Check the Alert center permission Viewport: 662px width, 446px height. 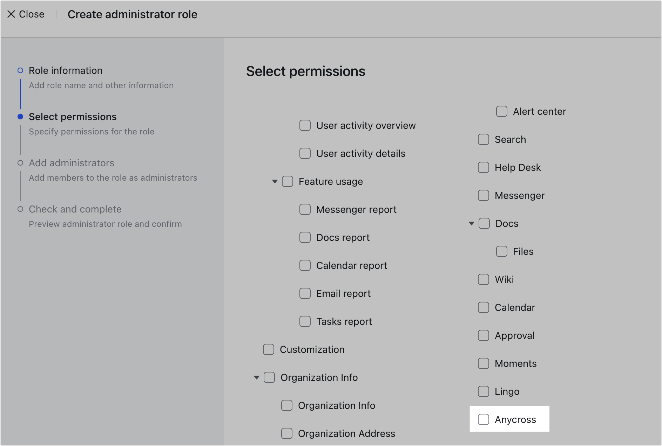pyautogui.click(x=501, y=111)
